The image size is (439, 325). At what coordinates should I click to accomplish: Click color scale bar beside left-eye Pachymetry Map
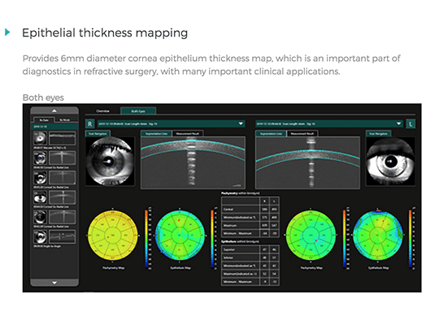[x=345, y=238]
